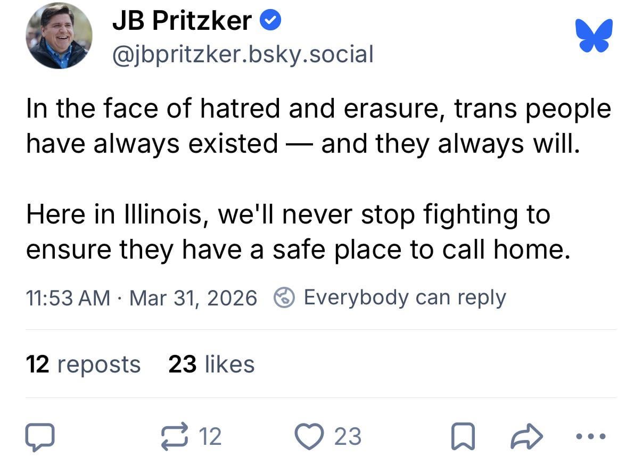Open the "Everybody can reply" setting
The height and width of the screenshot is (464, 642).
pos(404,297)
